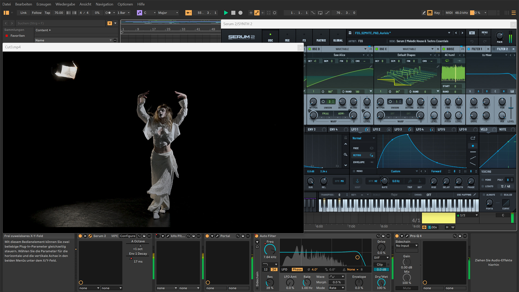Screen dimensions: 519x292
Task: Adjust the Auto Filter Freq knob
Action: point(270,249)
